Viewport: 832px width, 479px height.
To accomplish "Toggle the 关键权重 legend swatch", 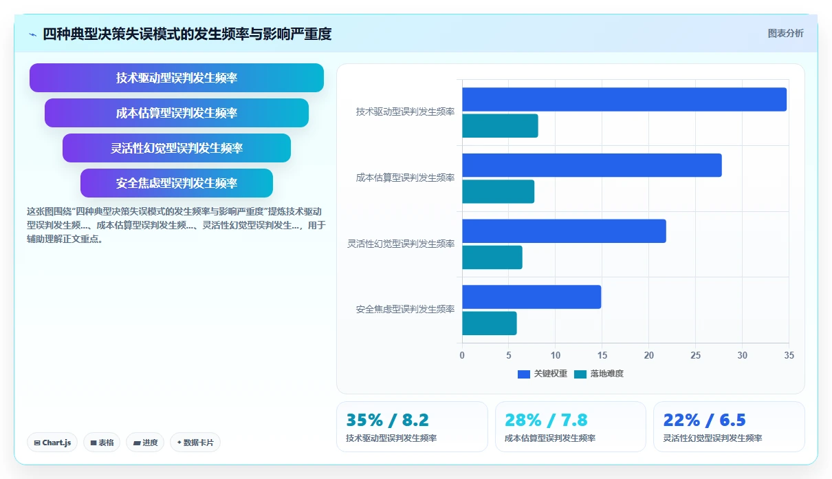I will 524,374.
